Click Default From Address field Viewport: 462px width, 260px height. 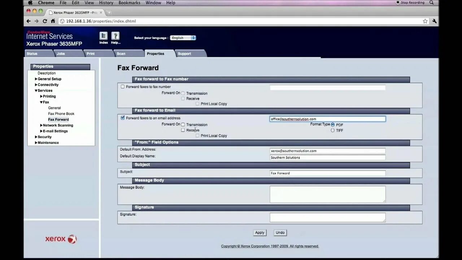point(328,151)
